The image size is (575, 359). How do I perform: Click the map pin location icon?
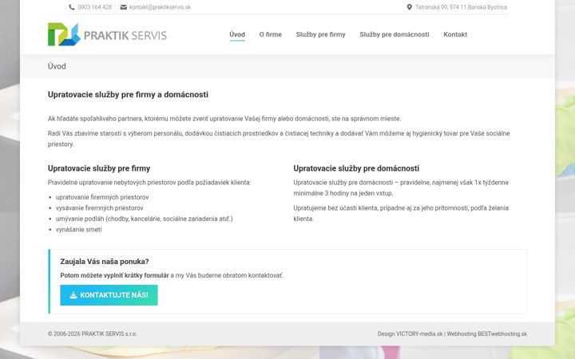pos(409,7)
